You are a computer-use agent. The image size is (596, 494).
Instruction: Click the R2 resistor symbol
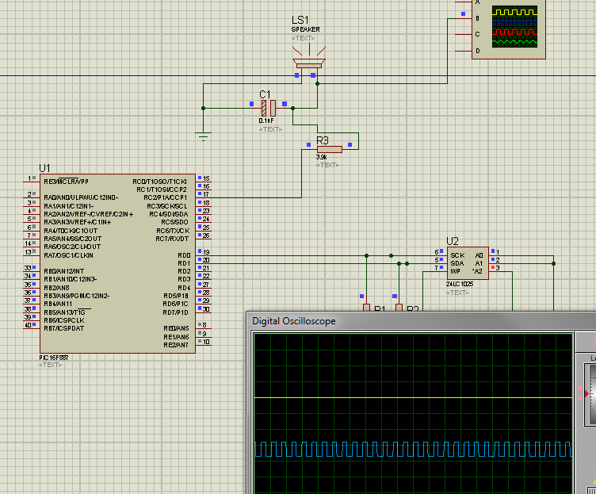tap(399, 308)
